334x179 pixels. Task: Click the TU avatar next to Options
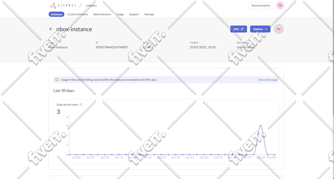278,29
